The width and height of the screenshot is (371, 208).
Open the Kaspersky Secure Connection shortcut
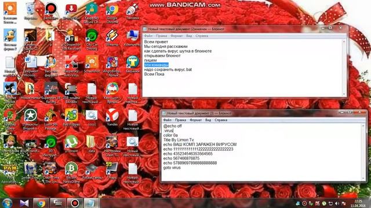pos(92,13)
